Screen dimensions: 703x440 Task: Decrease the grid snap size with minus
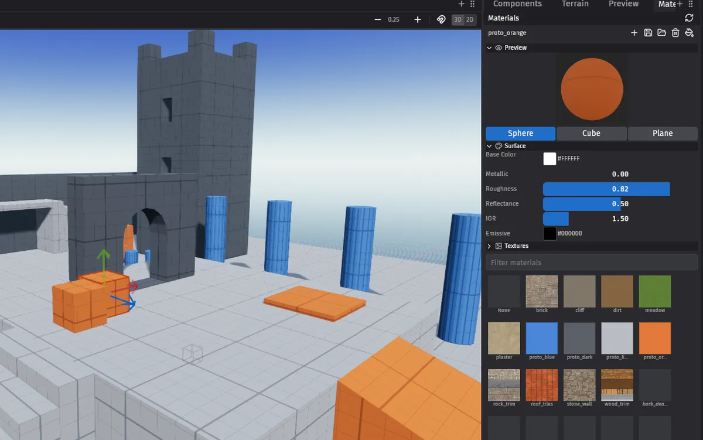coord(378,19)
